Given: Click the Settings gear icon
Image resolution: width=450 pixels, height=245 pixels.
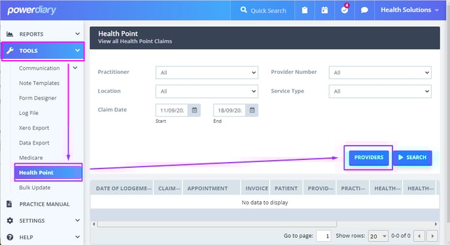Looking at the screenshot, I should click(x=10, y=221).
